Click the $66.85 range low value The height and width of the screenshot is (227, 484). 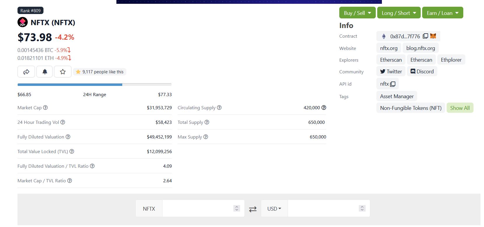click(x=24, y=95)
